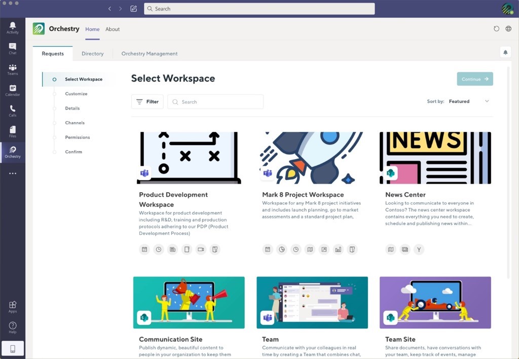
Task: Click the Communication Site thumbnail
Action: [x=189, y=303]
